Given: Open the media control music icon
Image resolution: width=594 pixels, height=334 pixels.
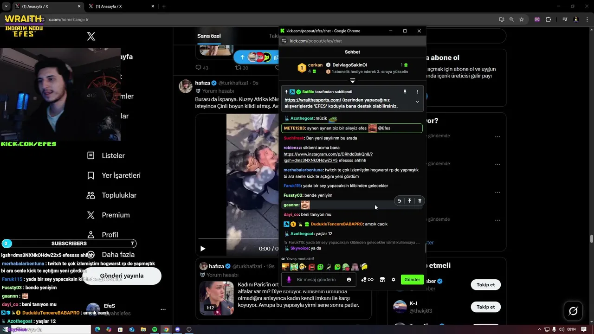Looking at the screenshot, I should point(565,19).
